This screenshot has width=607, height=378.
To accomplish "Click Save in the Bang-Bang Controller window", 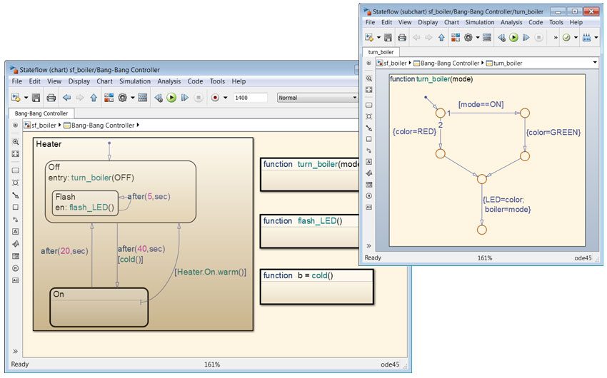I will (x=36, y=98).
